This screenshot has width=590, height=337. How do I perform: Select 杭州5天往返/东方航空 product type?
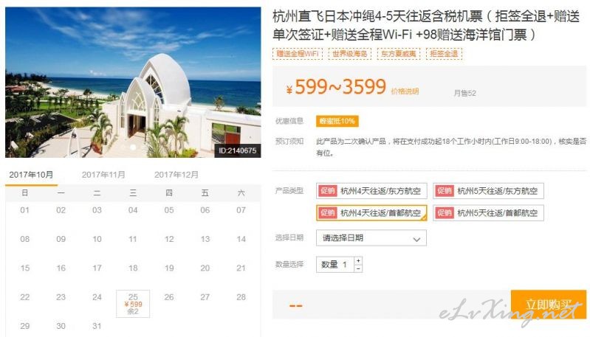tap(488, 191)
